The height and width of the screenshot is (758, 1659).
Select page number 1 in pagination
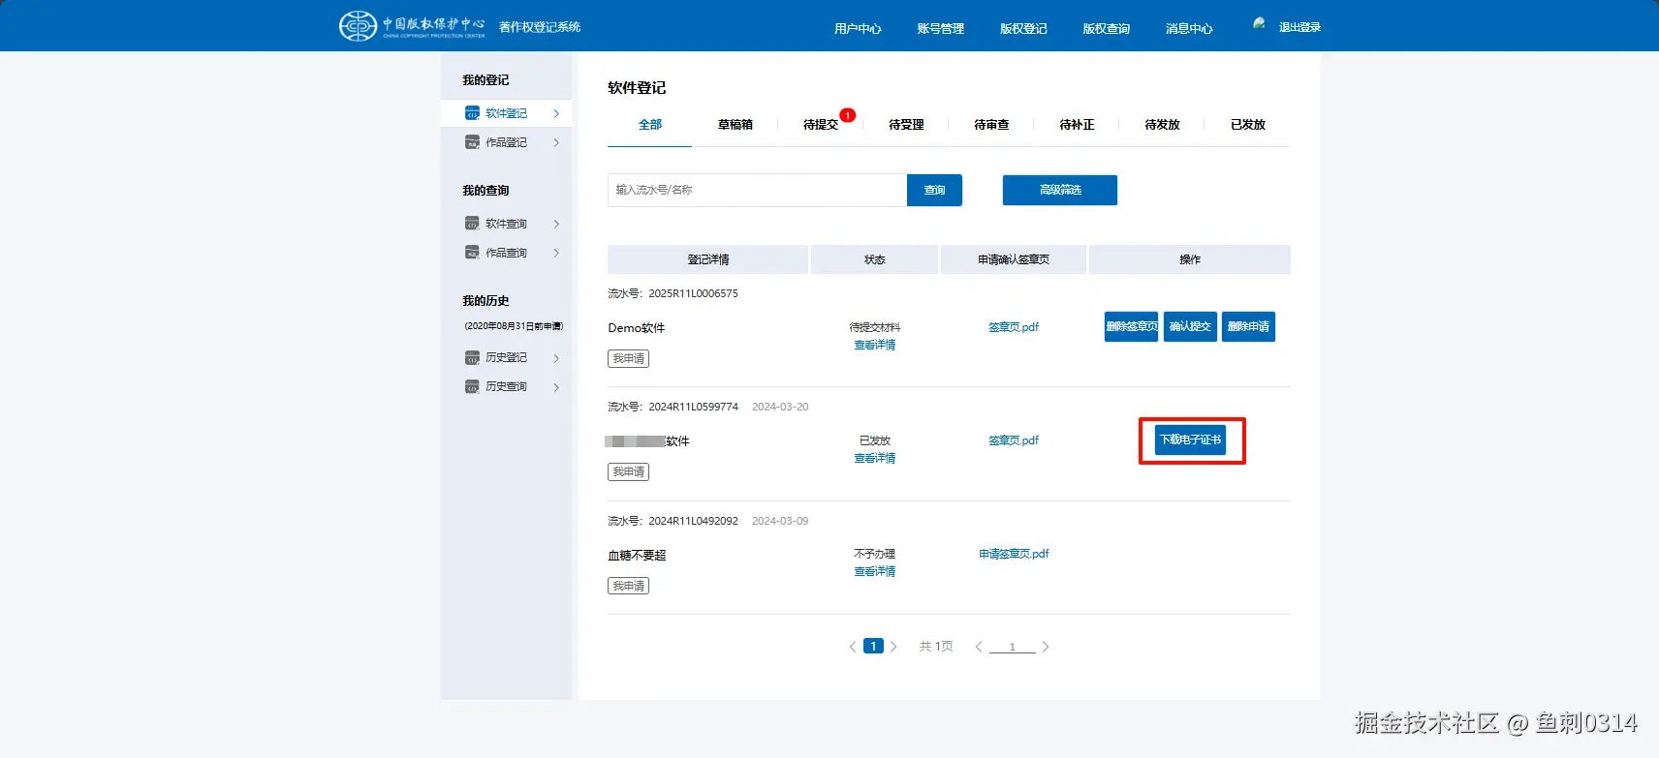(873, 646)
